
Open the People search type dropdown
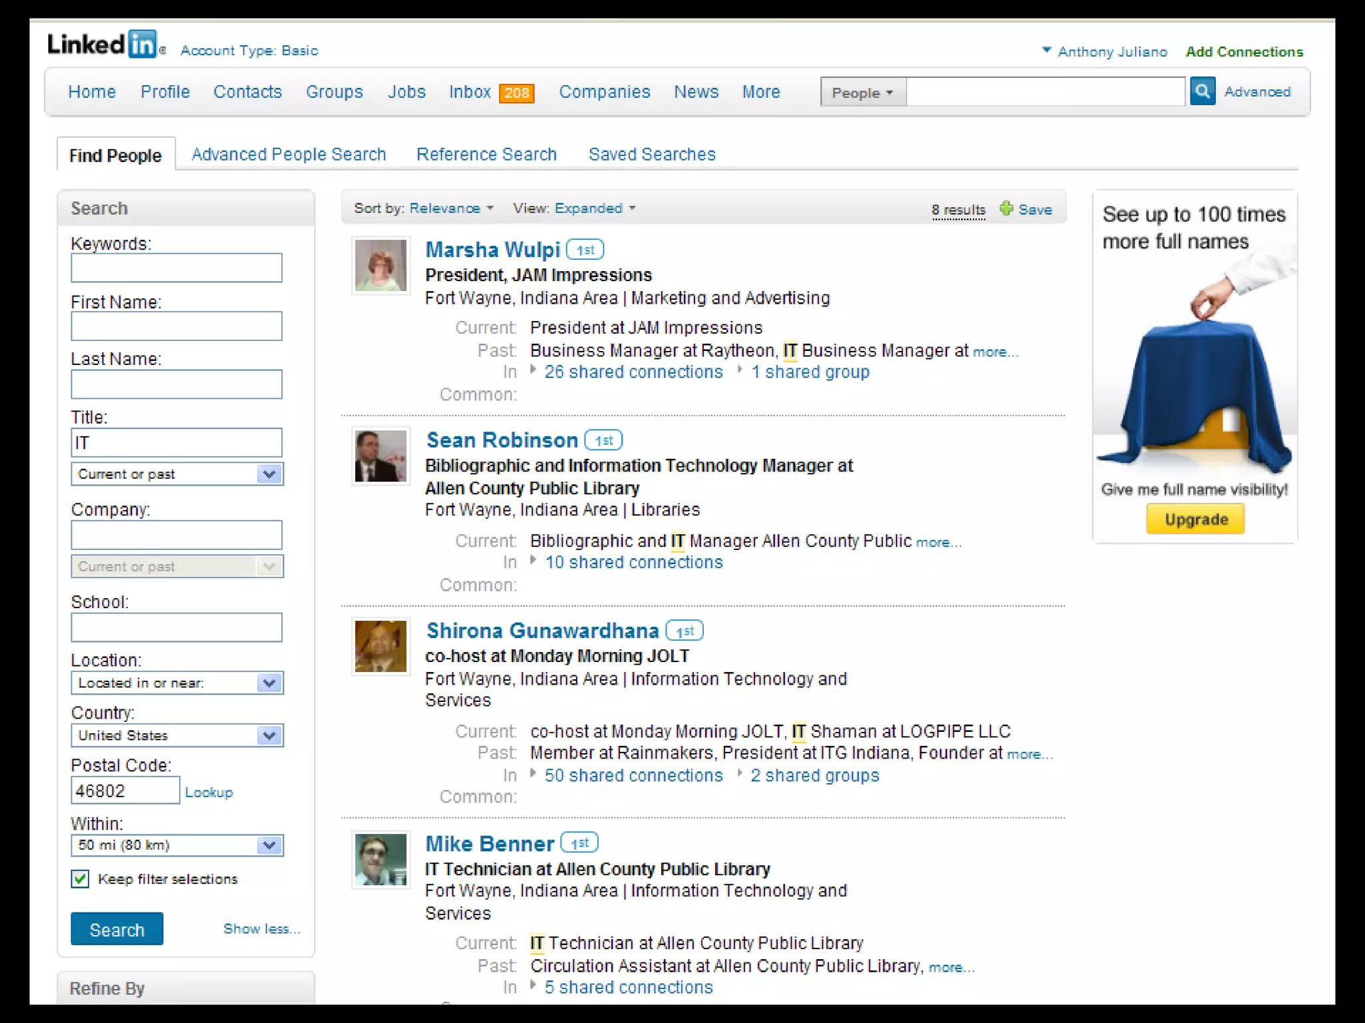coord(862,93)
